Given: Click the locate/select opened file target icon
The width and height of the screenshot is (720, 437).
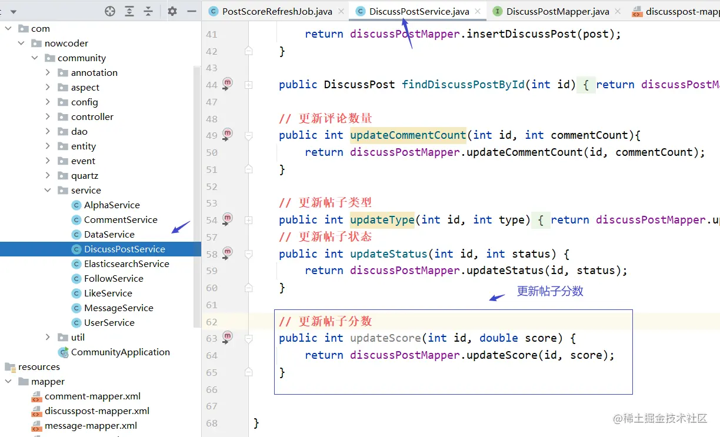Looking at the screenshot, I should (x=110, y=11).
